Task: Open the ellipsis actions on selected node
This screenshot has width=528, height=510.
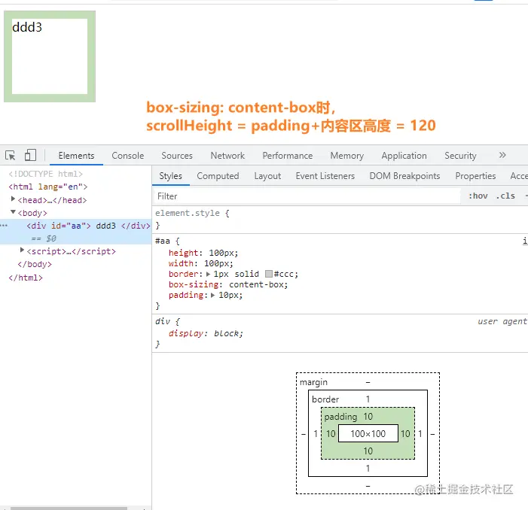Action: 4,225
